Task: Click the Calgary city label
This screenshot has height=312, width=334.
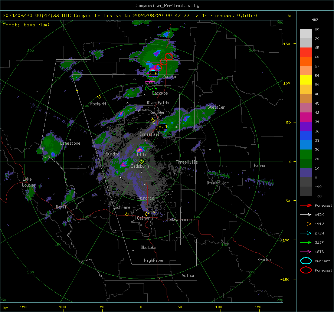Action: 145,218
